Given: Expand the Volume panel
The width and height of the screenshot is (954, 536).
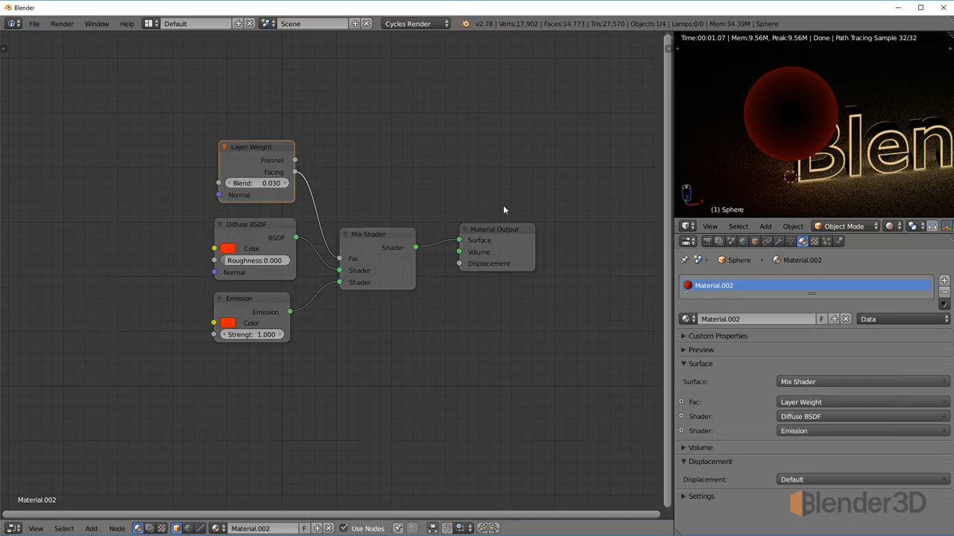Looking at the screenshot, I should [x=698, y=447].
